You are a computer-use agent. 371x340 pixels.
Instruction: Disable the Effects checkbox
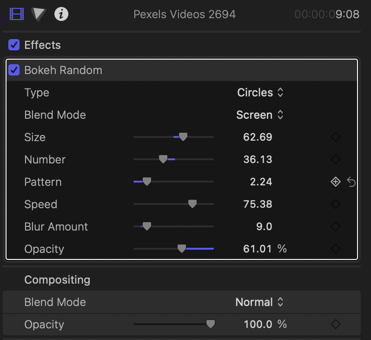[14, 45]
